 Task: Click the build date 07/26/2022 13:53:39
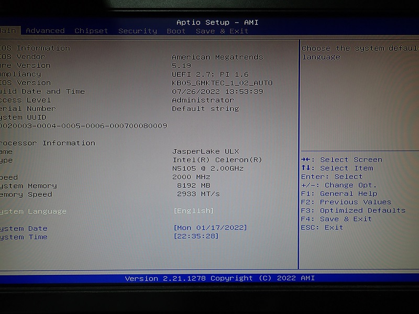(x=217, y=91)
